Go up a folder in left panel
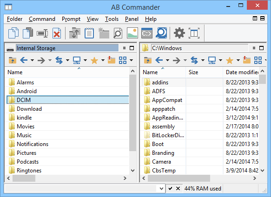The image size is (271, 197). (x=13, y=60)
